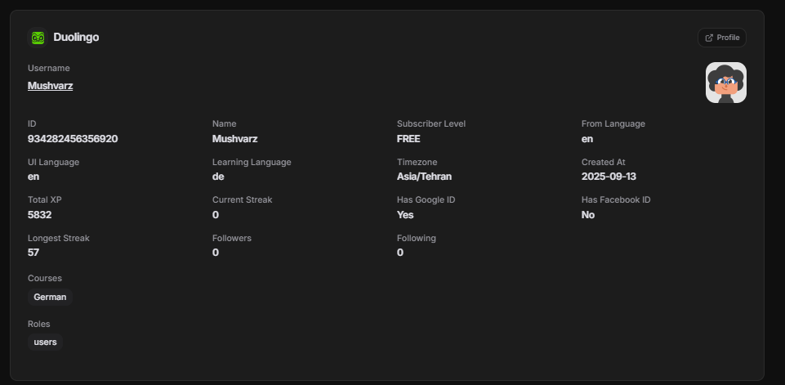Click the Courses section label
The image size is (785, 385).
(45, 278)
